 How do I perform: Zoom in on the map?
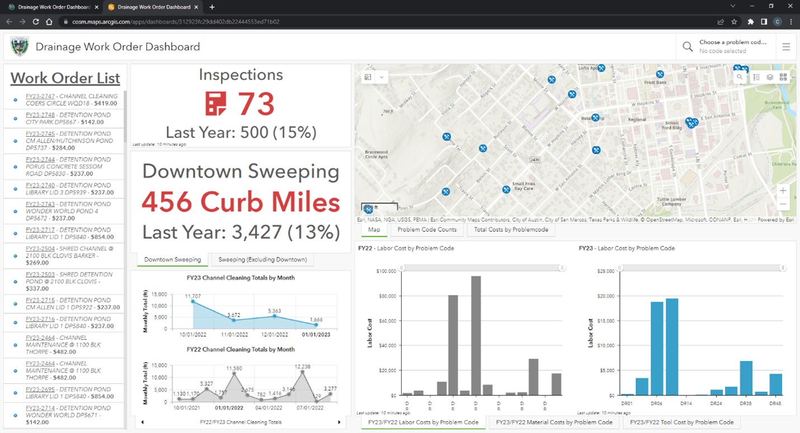[783, 191]
